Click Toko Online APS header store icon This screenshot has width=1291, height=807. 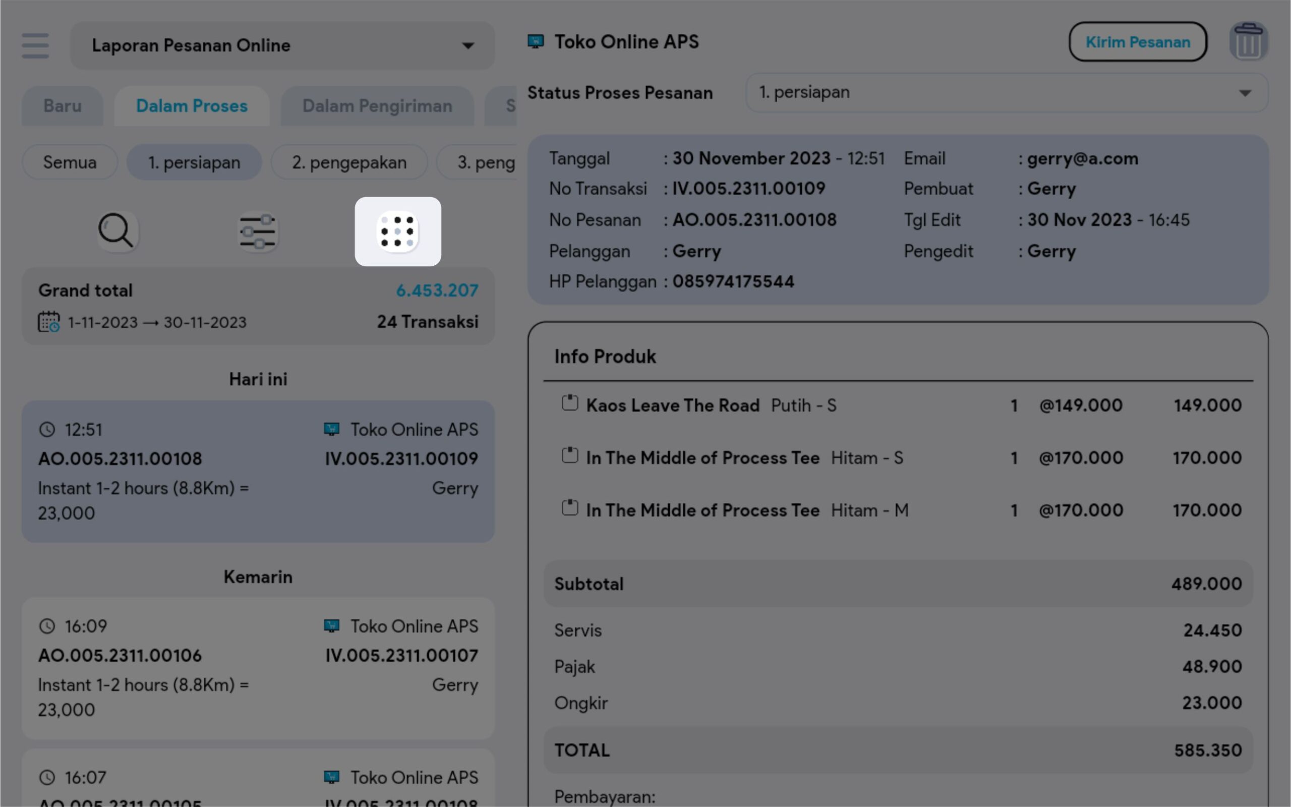tap(535, 42)
